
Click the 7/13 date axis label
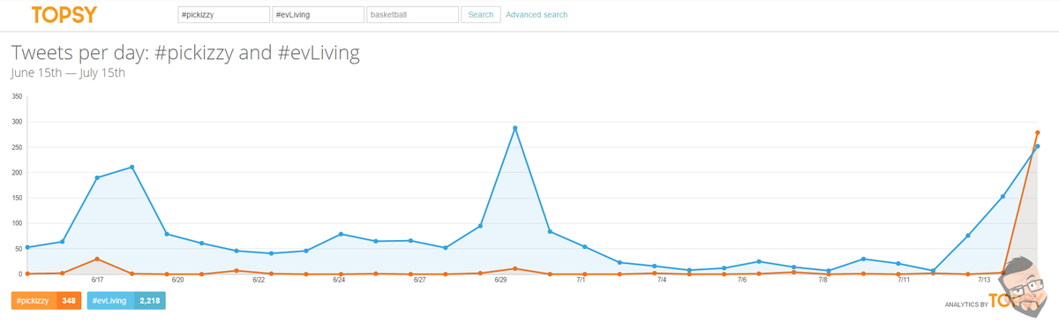click(984, 279)
